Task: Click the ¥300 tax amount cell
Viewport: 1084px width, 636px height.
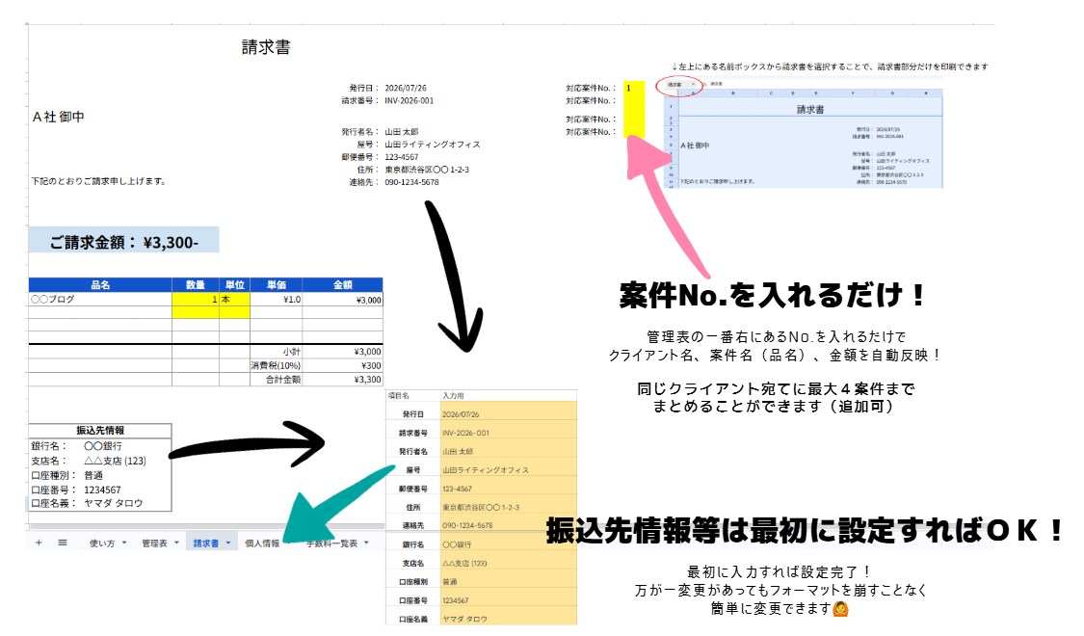Action: (342, 366)
